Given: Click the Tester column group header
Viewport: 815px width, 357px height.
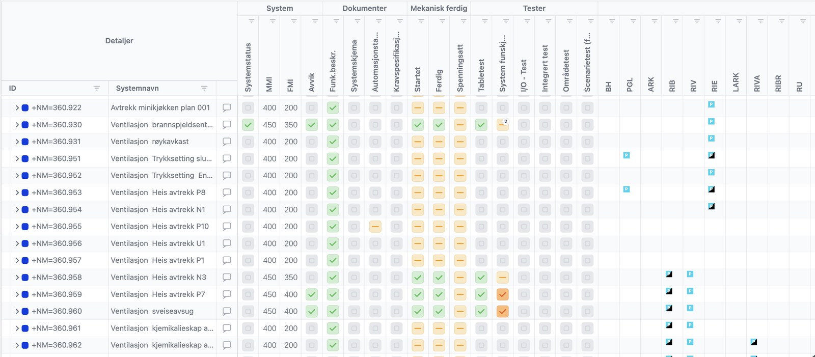Looking at the screenshot, I should click(x=534, y=8).
